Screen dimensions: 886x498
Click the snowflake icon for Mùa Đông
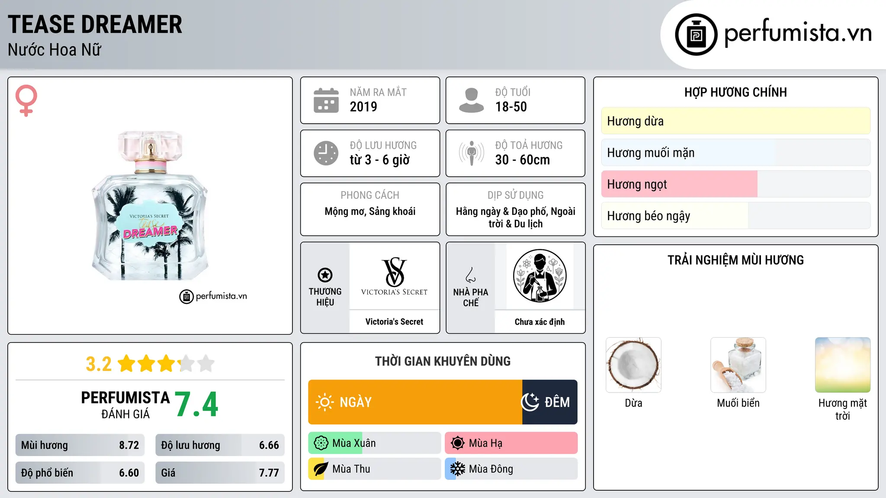point(458,469)
